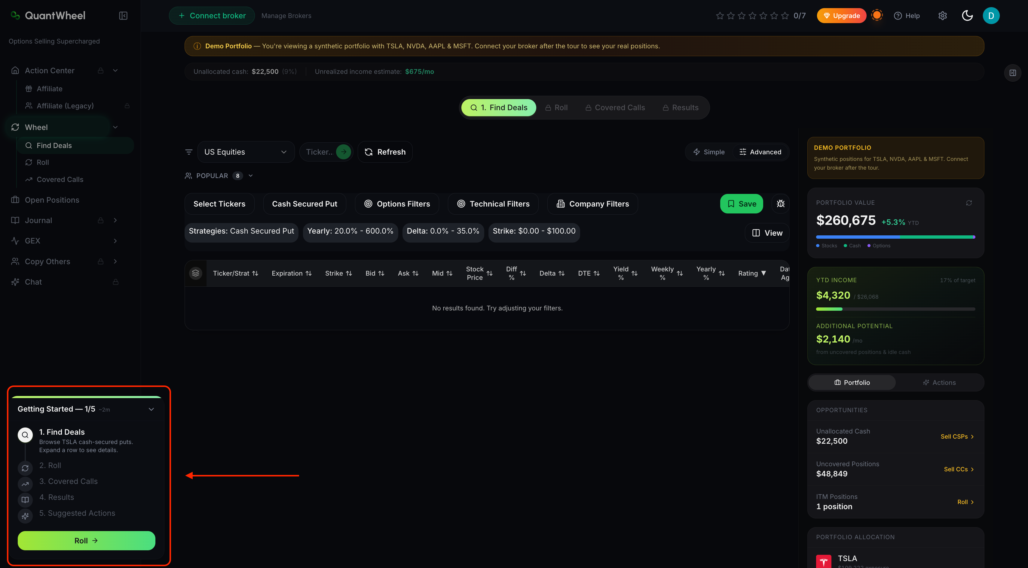Click the QuantWheel logo icon
The height and width of the screenshot is (568, 1028).
point(15,16)
